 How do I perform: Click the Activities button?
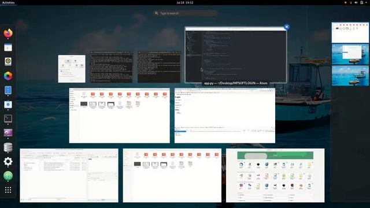(8, 2)
